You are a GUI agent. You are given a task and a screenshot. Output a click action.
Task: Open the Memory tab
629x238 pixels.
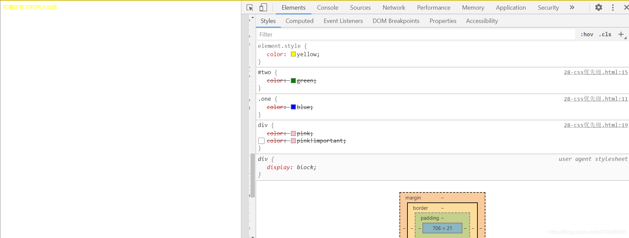pyautogui.click(x=473, y=7)
